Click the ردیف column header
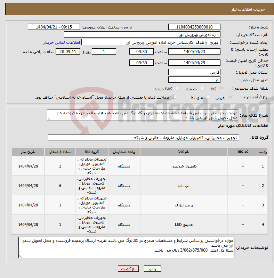Screen dimensions: 274x278 click(263, 152)
